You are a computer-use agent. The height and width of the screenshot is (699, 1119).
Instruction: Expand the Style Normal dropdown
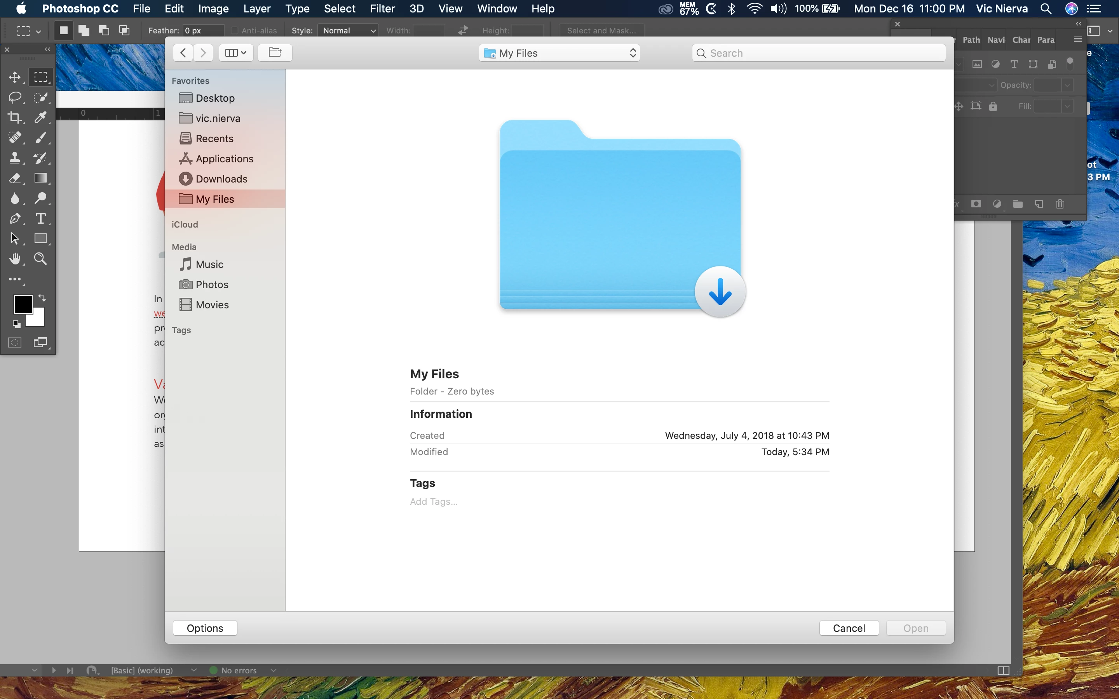coord(348,31)
